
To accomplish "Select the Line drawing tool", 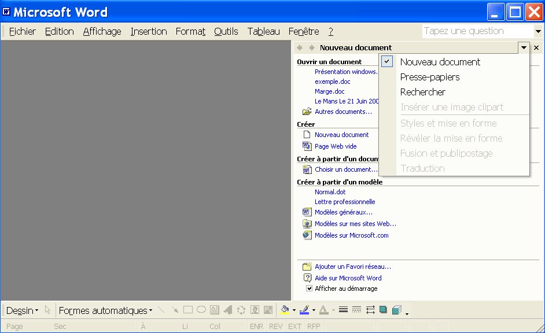I will (x=161, y=310).
